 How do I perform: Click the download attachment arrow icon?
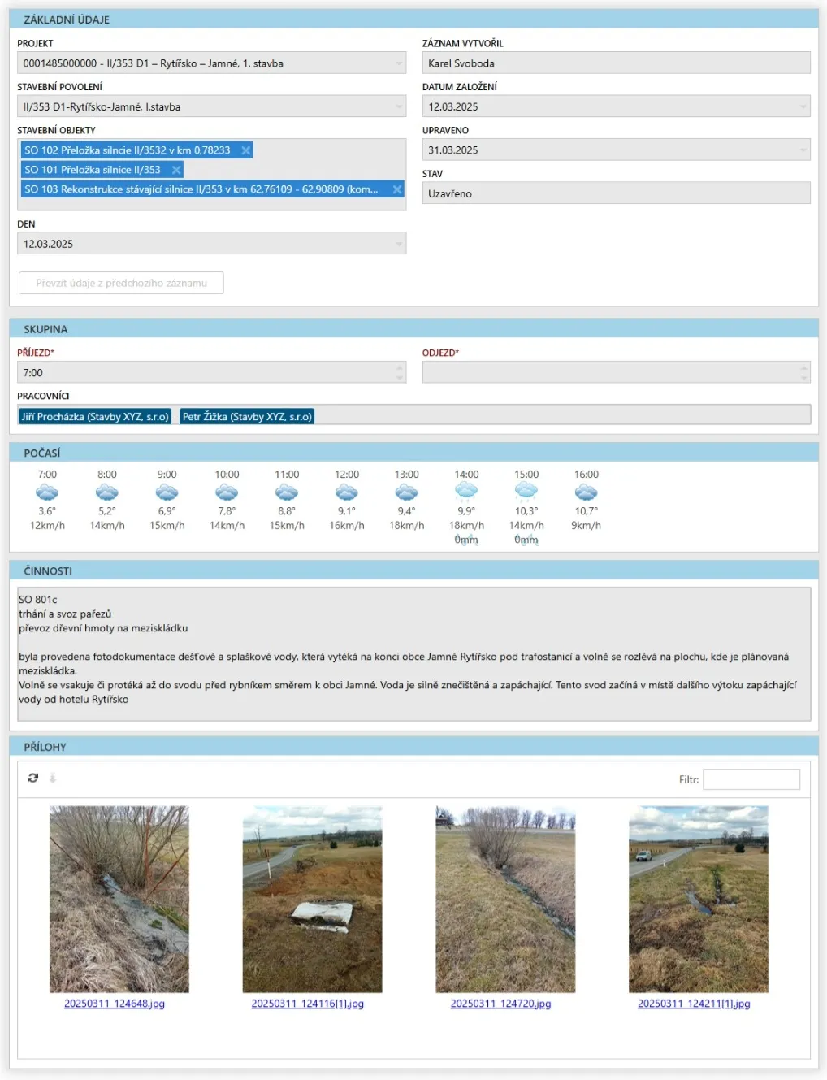(53, 778)
